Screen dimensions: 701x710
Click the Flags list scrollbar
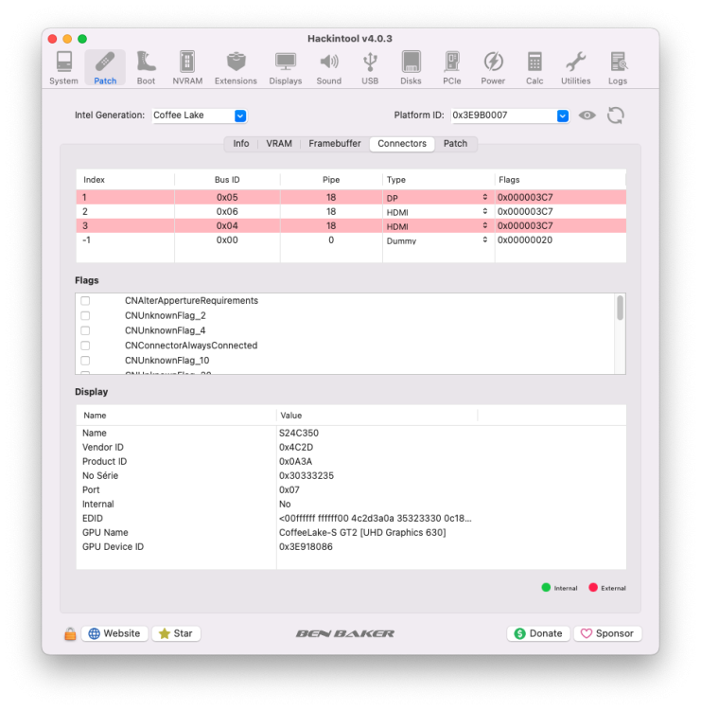(x=620, y=308)
